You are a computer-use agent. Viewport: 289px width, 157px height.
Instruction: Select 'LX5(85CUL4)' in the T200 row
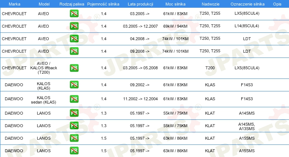(247, 68)
